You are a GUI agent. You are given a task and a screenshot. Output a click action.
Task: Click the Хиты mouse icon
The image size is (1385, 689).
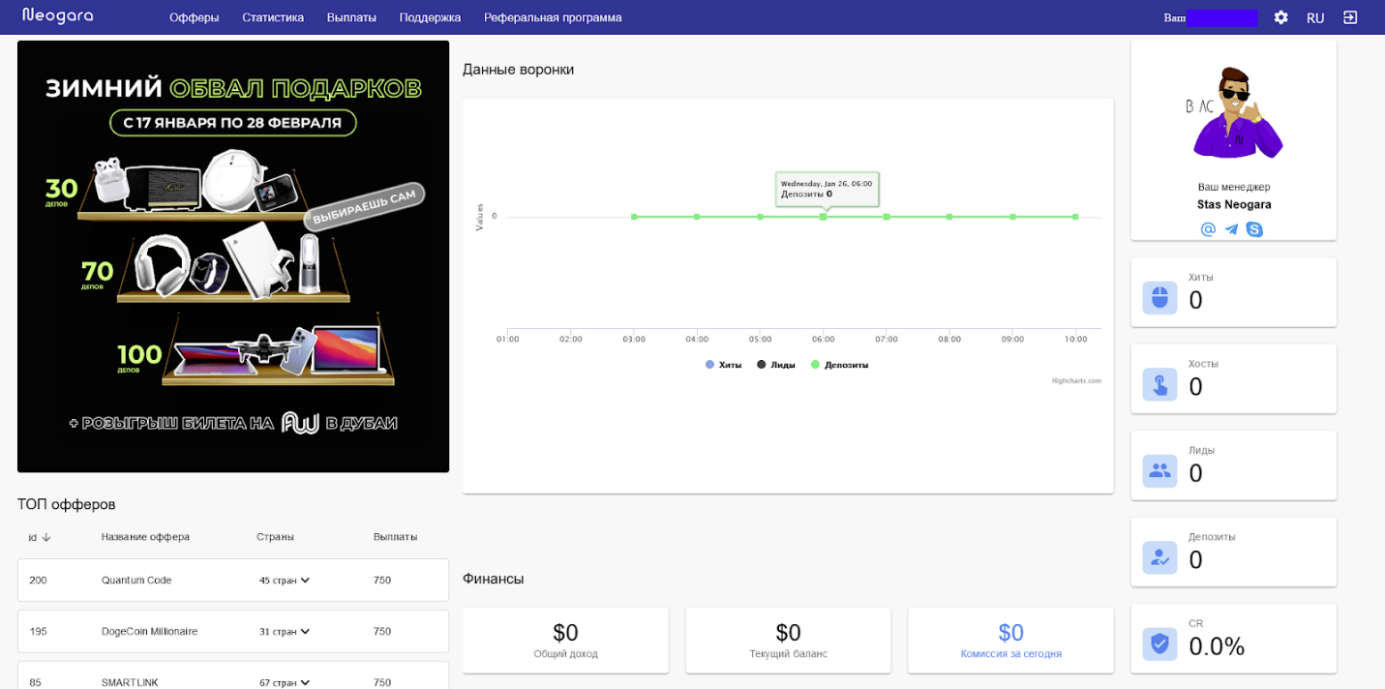click(1159, 298)
